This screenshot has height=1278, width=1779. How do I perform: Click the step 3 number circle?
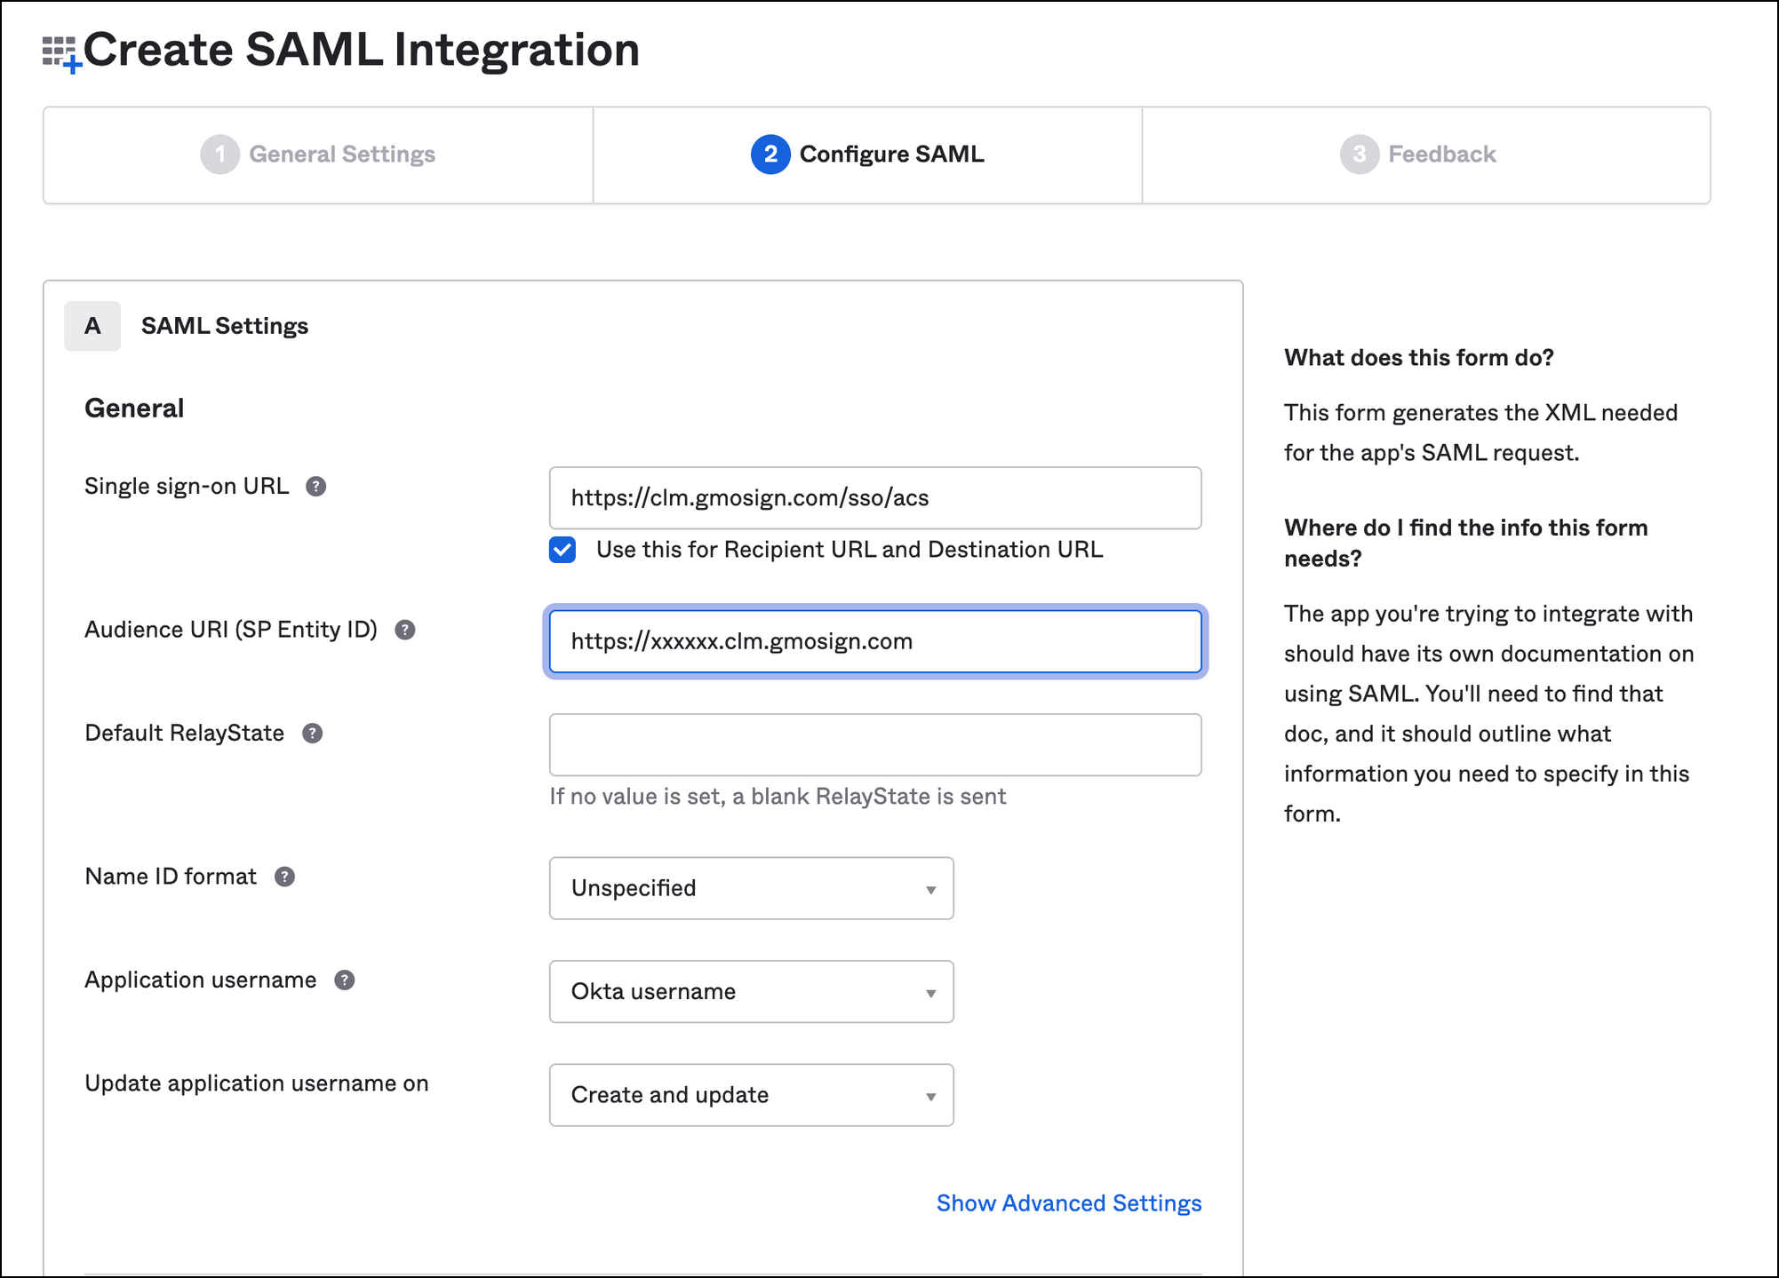coord(1359,155)
